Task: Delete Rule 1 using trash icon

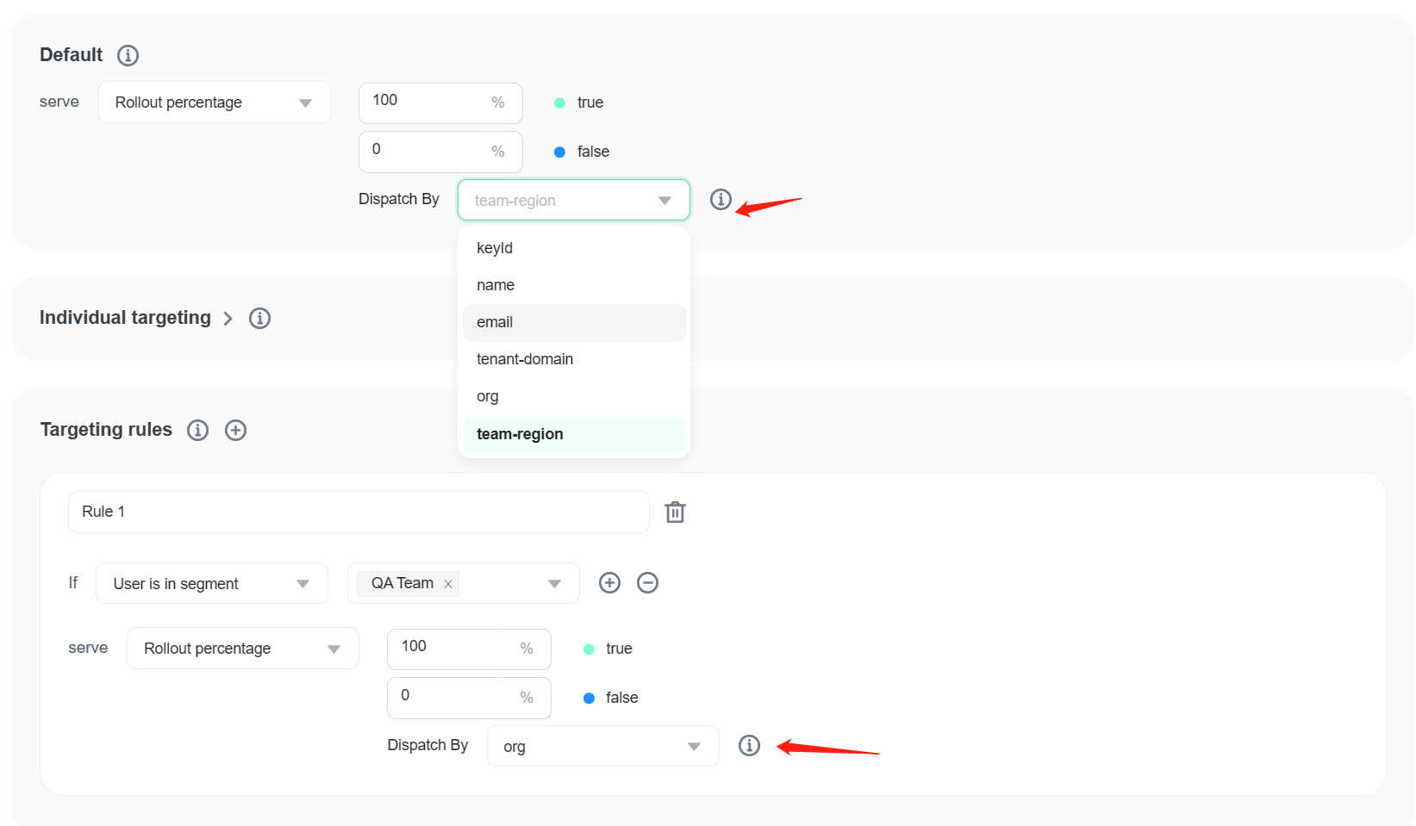Action: [x=675, y=512]
